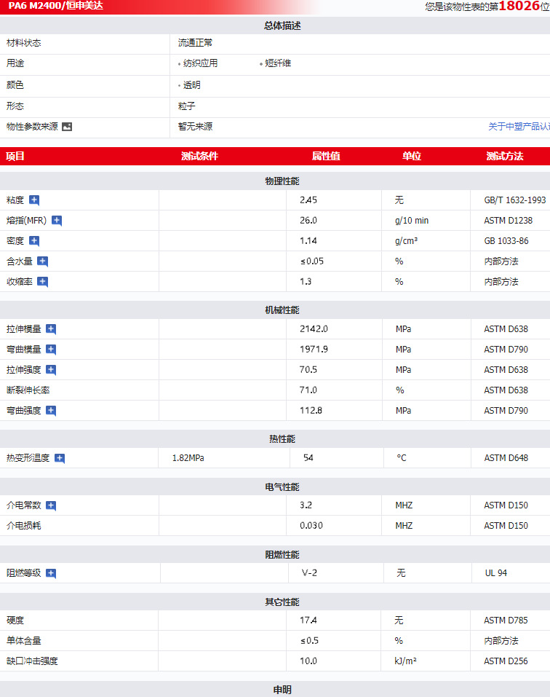Image resolution: width=550 pixels, height=697 pixels.
Task: Click the plus icon beside 粘度
Action: 34,200
